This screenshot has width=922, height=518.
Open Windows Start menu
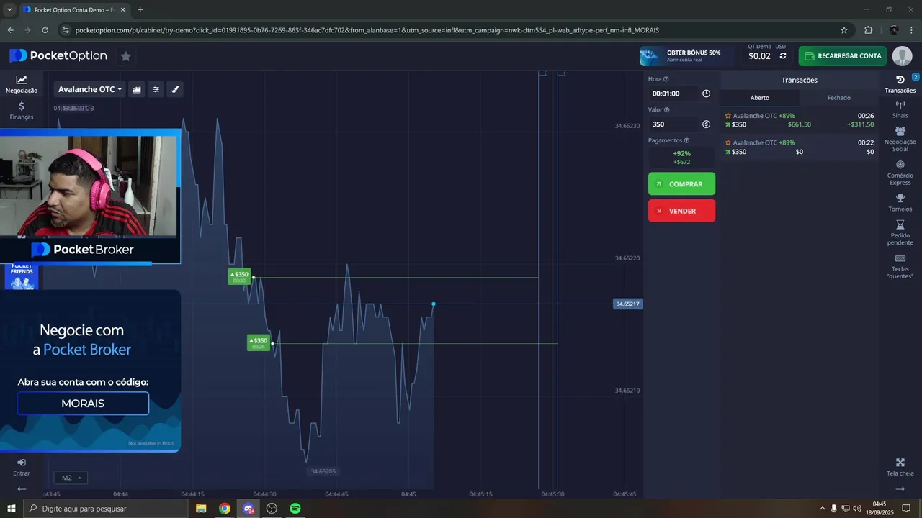(x=11, y=509)
